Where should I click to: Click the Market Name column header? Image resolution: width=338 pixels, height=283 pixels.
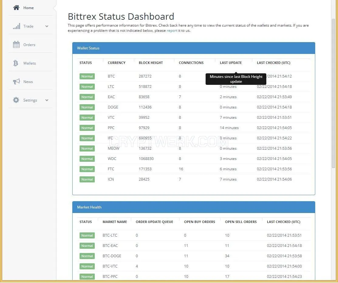pyautogui.click(x=115, y=222)
